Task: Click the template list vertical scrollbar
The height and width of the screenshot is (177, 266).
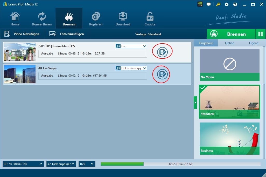Action: pos(264,65)
